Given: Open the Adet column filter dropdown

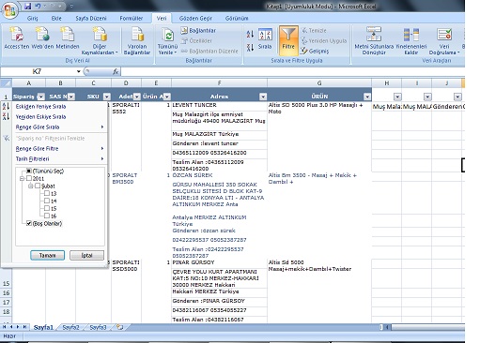Looking at the screenshot, I should 137,97.
